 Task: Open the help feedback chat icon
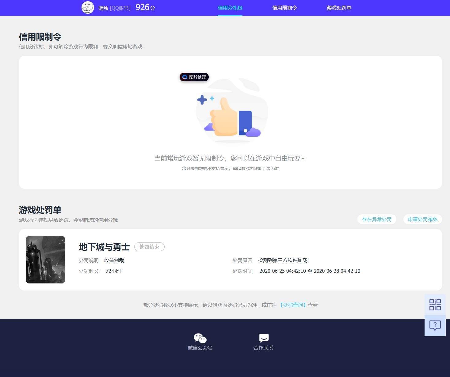pos(435,326)
